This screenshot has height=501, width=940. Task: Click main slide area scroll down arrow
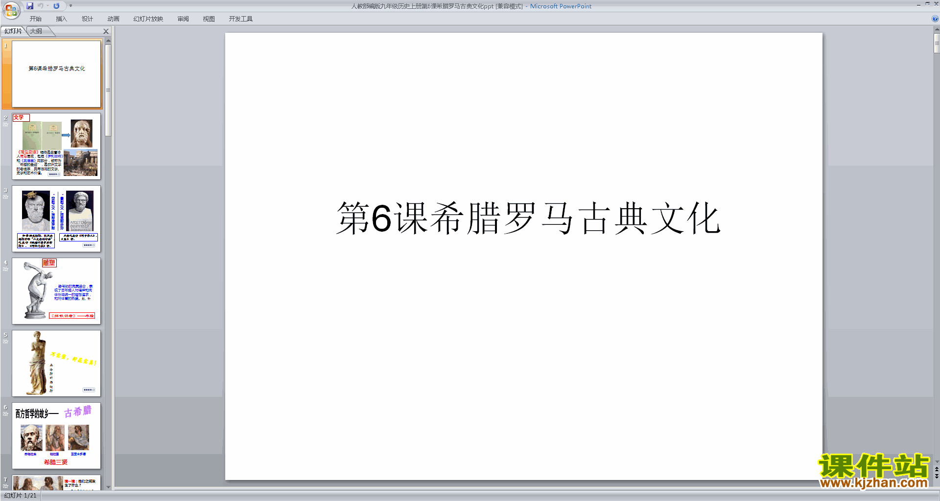[937, 461]
